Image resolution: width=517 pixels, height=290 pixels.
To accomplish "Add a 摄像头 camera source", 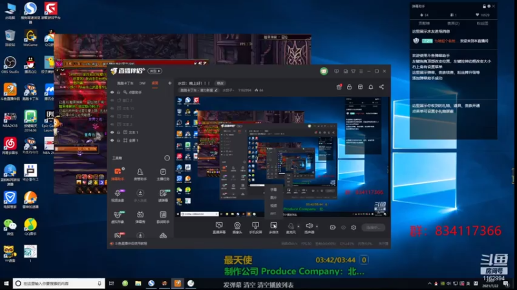I will coord(237,227).
